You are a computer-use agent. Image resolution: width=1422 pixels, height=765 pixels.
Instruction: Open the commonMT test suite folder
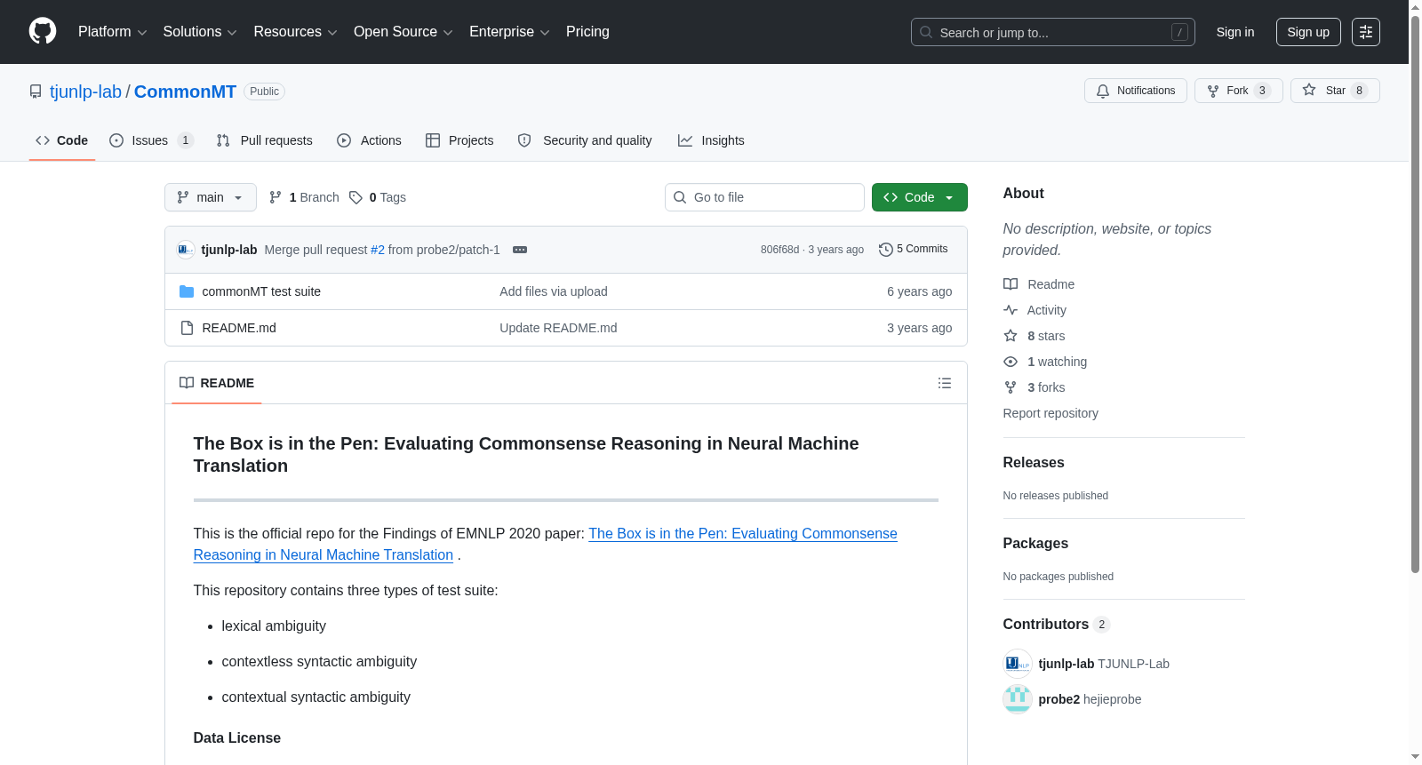point(261,291)
